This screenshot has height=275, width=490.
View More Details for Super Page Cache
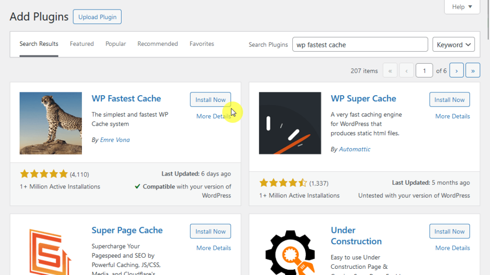click(x=213, y=248)
